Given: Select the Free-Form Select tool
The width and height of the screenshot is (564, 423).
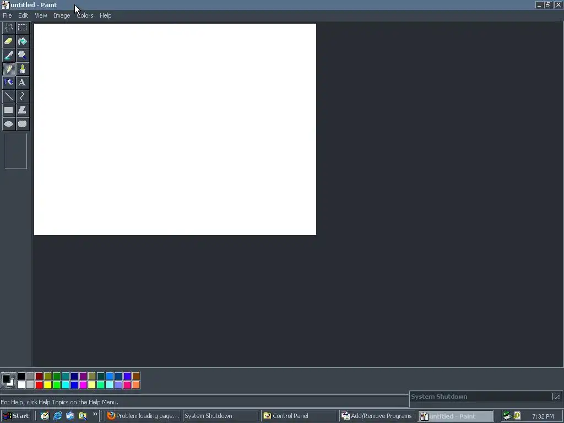Looking at the screenshot, I should [x=9, y=28].
